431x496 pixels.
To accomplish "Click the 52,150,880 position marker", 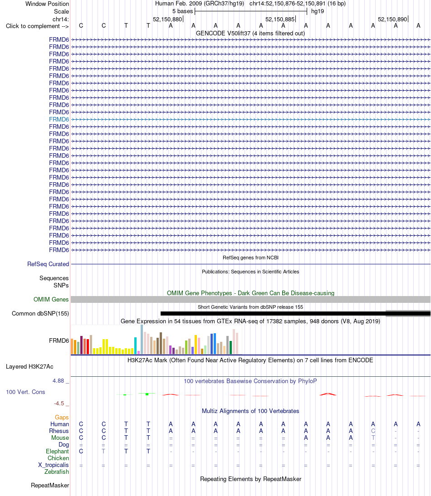I will [x=167, y=19].
